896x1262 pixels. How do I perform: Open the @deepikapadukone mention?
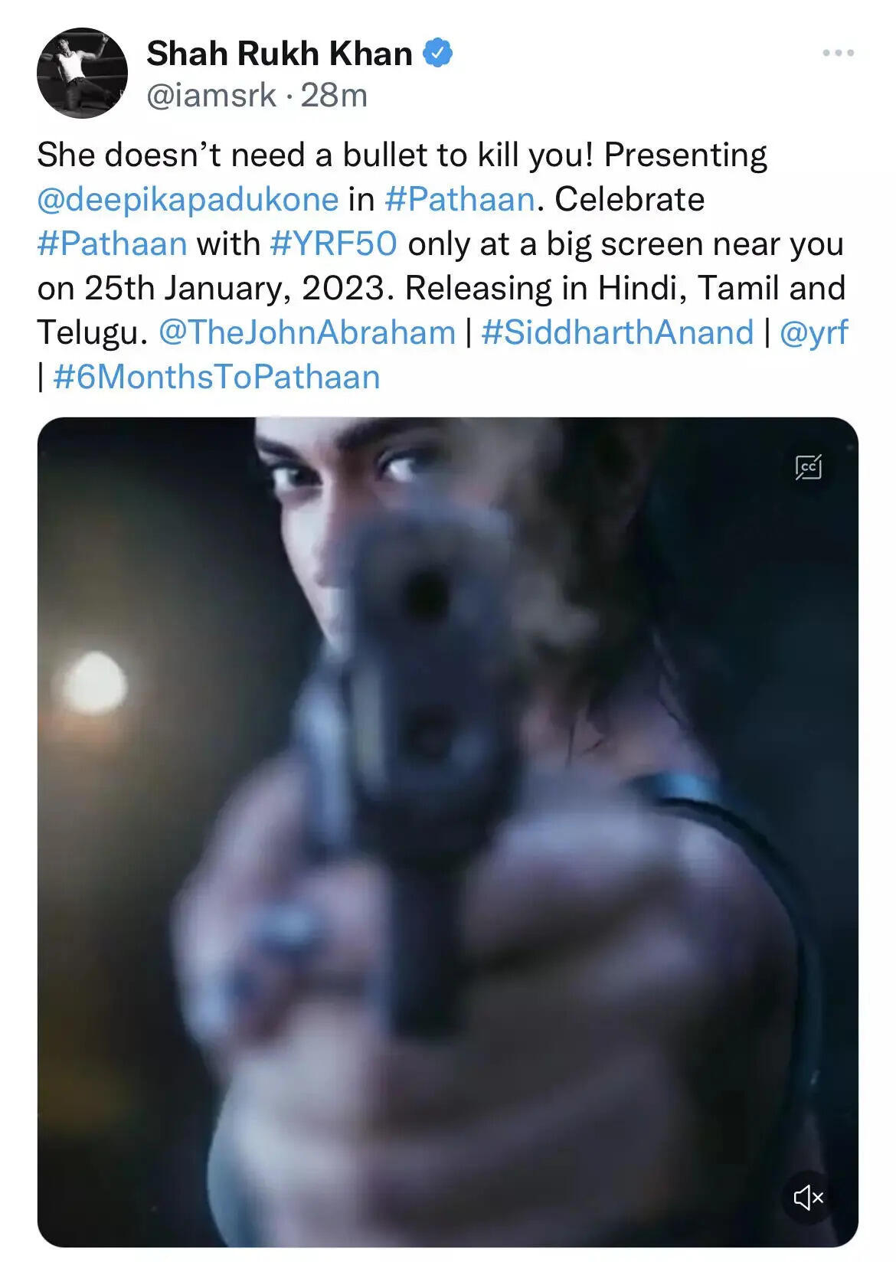pyautogui.click(x=188, y=199)
